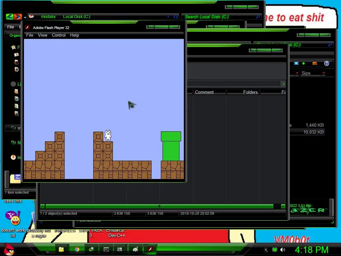Expand the address bar history dropdown
This screenshot has height=256, width=341.
click(168, 17)
